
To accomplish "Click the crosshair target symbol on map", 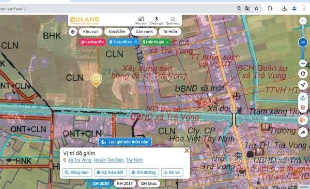I will click(236, 96).
